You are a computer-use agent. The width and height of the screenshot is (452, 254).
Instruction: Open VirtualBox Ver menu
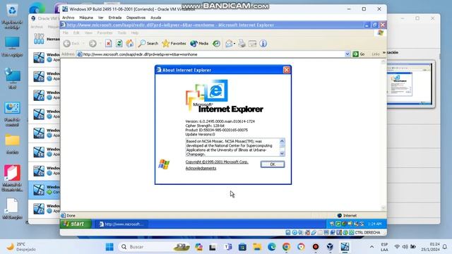pos(100,18)
